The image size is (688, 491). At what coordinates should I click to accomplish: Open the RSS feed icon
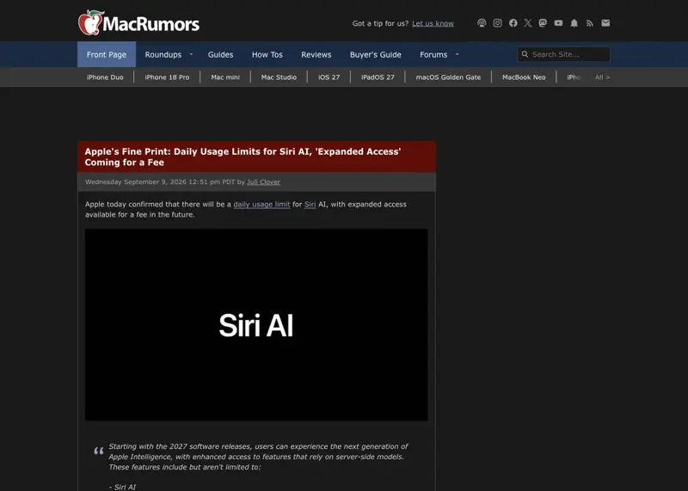tap(590, 23)
